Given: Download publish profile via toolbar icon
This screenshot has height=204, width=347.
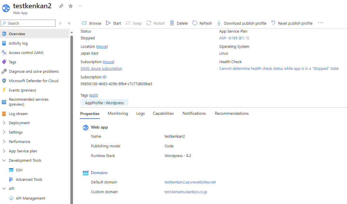Looking at the screenshot, I should click(x=219, y=23).
